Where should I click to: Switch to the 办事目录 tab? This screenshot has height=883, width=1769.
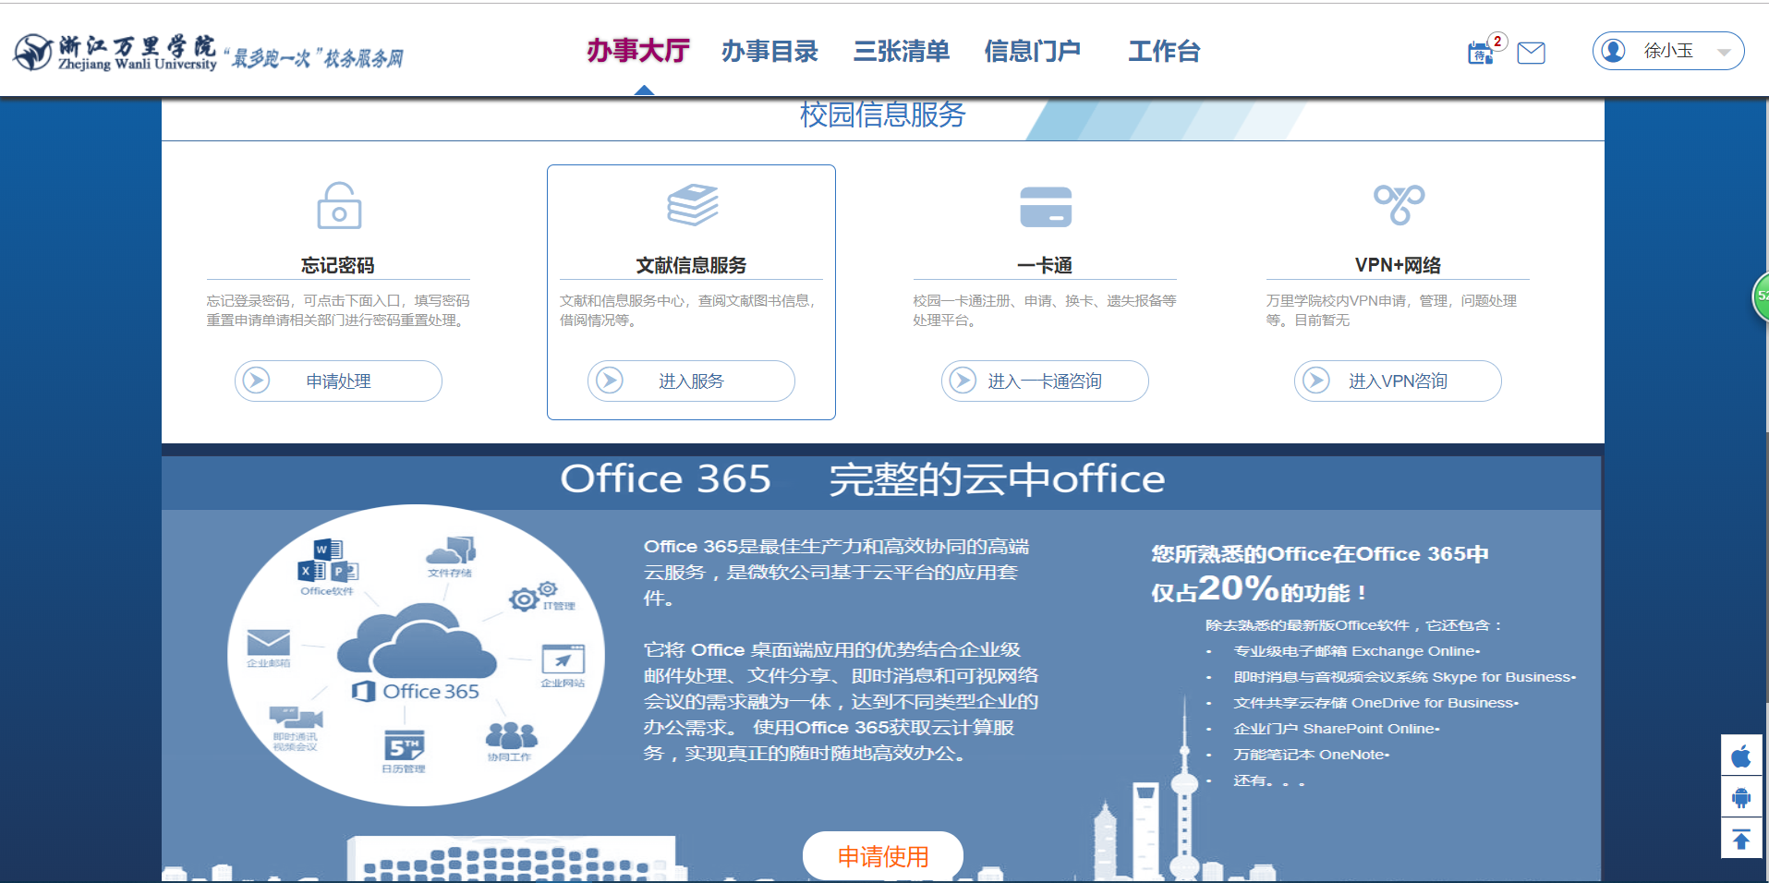769,51
